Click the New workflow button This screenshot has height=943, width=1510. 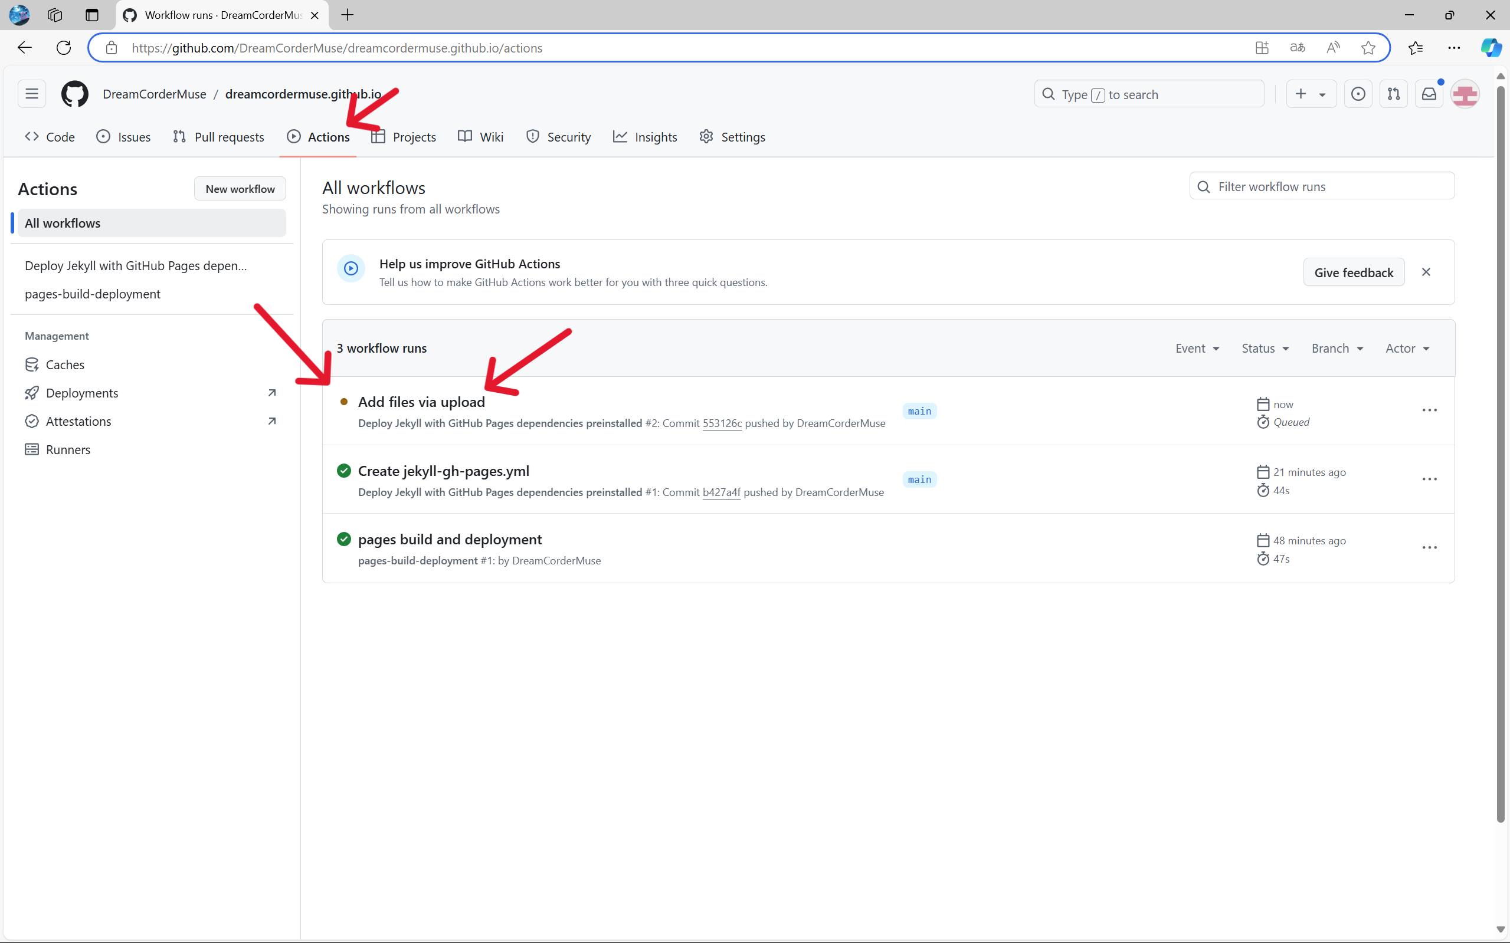click(x=240, y=189)
